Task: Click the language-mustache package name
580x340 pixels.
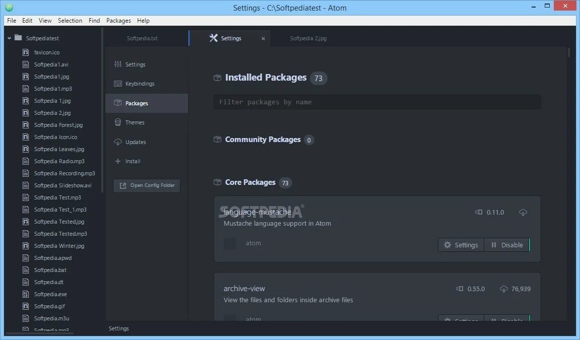Action: point(257,212)
